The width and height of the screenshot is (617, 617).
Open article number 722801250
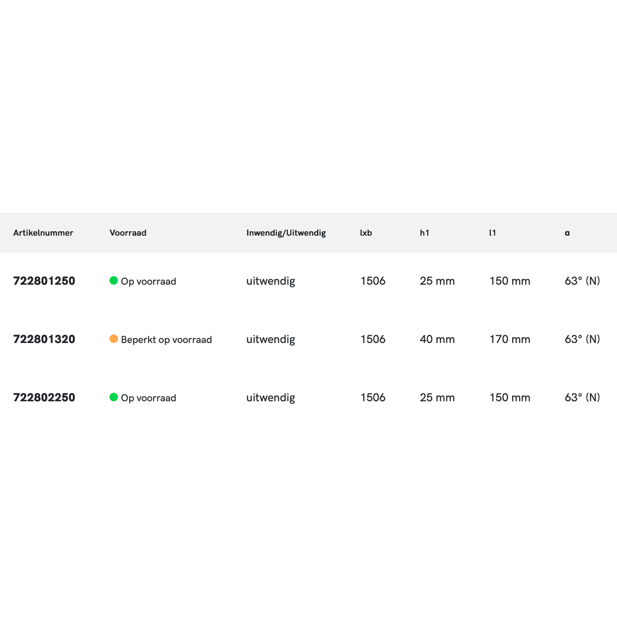[44, 281]
